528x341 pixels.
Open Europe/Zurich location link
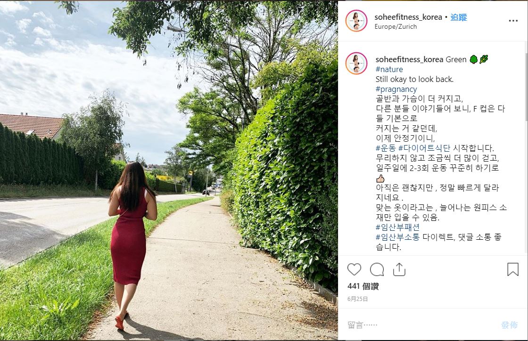[x=396, y=26]
